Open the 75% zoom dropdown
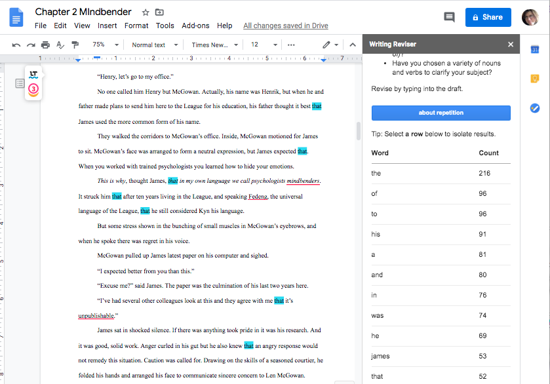The height and width of the screenshot is (384, 550). coord(105,45)
